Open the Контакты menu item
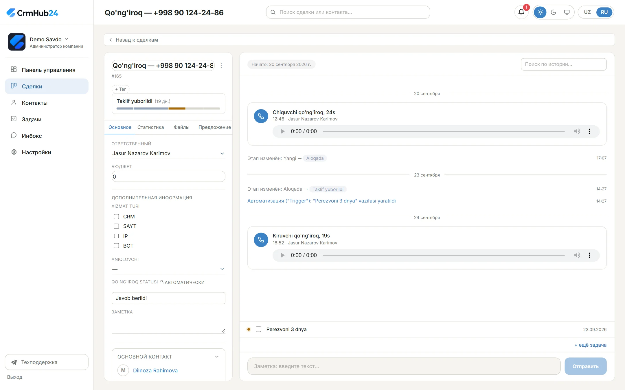The image size is (625, 390). [x=47, y=103]
